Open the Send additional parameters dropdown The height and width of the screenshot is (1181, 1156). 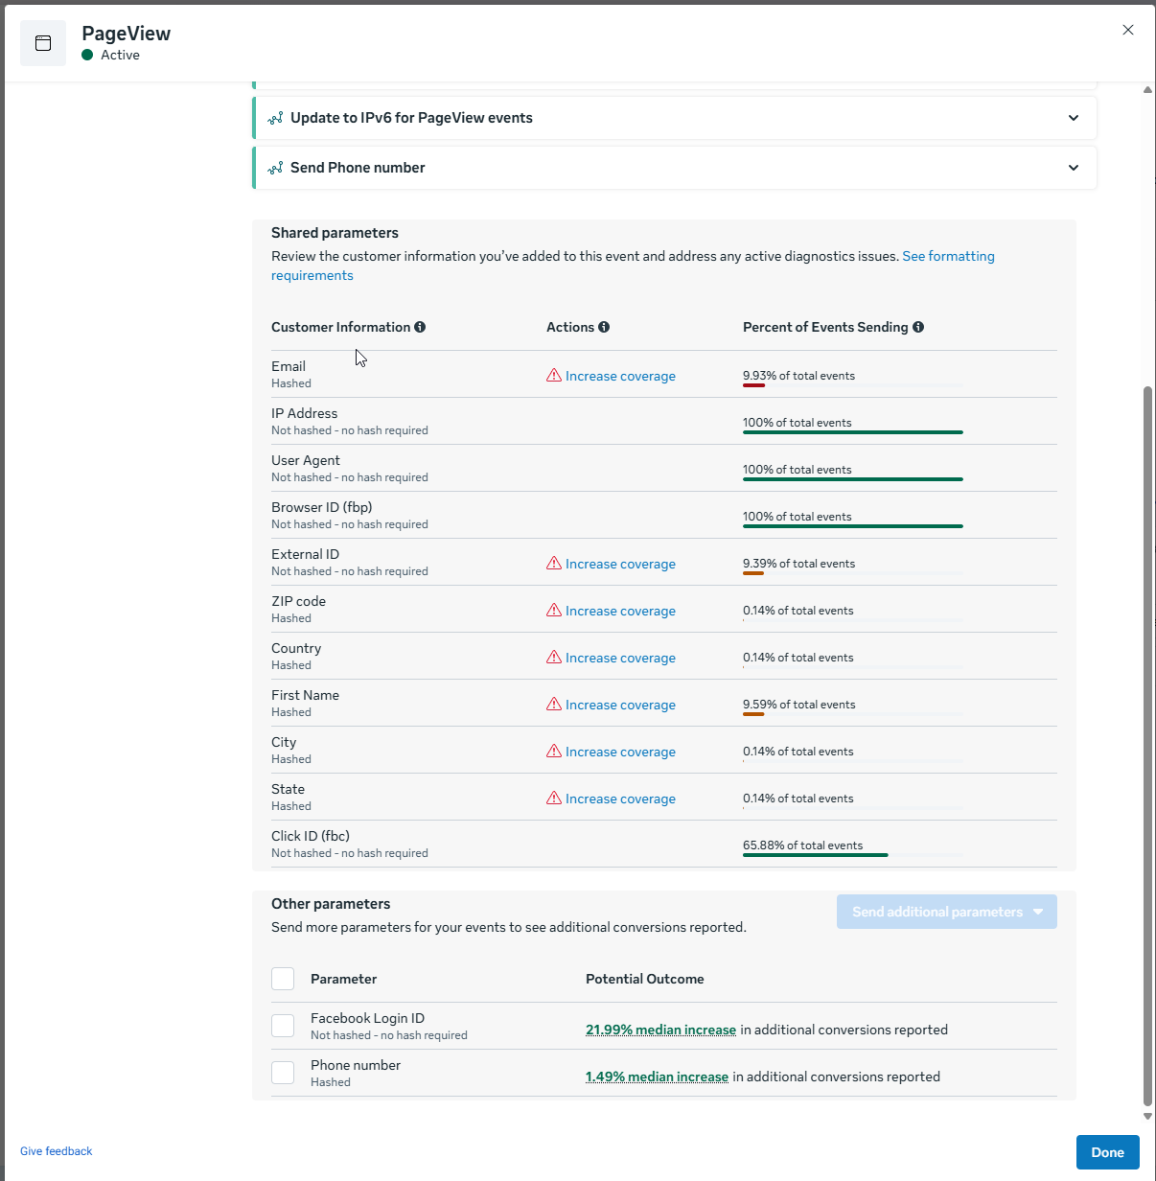(x=946, y=912)
